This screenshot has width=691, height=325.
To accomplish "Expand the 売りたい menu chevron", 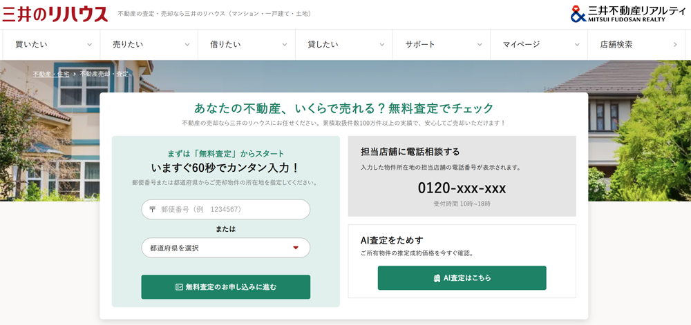I will pos(187,44).
